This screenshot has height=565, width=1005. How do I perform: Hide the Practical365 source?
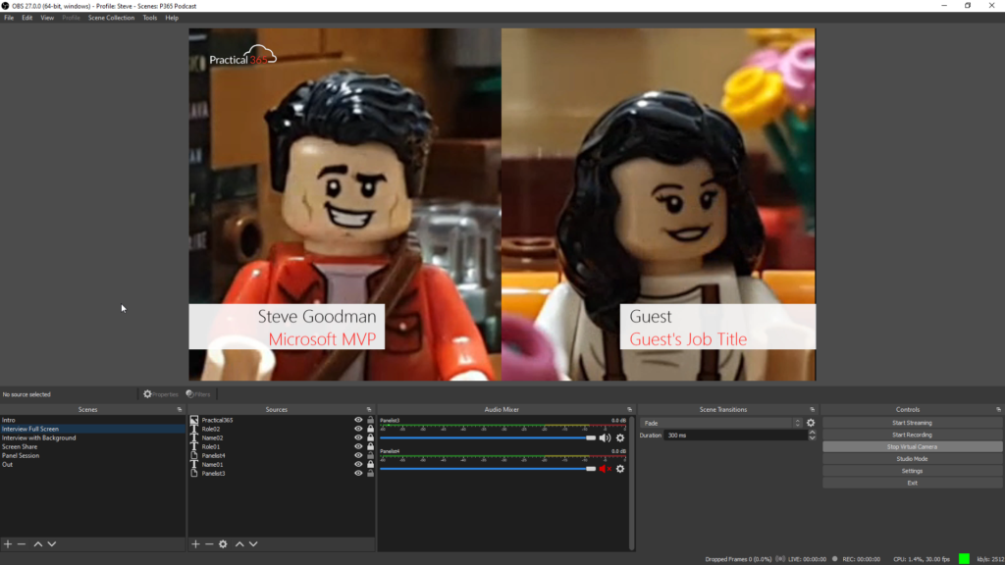pyautogui.click(x=358, y=420)
